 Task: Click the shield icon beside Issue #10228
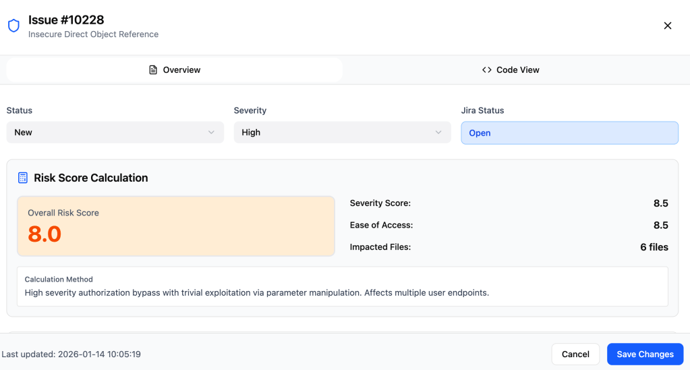13,26
